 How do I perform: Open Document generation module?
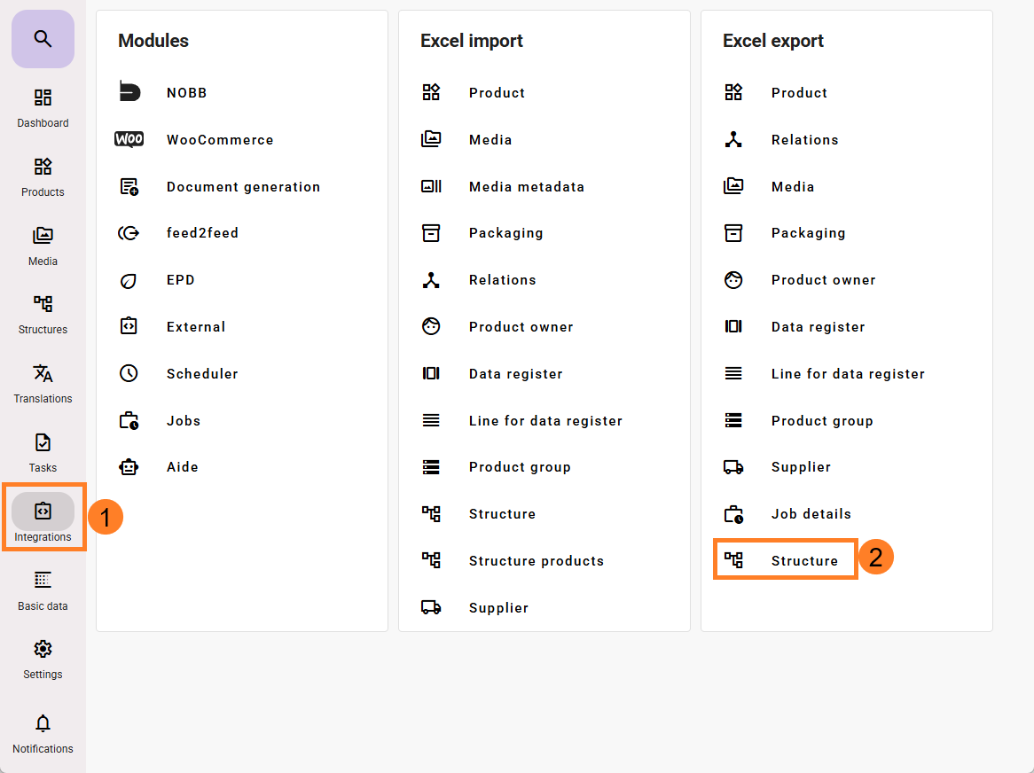click(x=242, y=187)
